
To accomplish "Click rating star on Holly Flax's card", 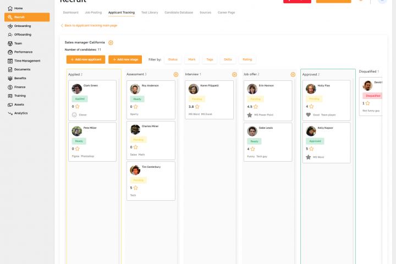I will tap(311, 106).
